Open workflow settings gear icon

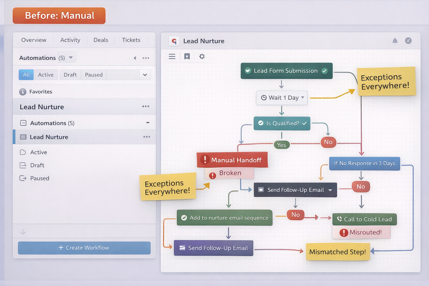(202, 56)
